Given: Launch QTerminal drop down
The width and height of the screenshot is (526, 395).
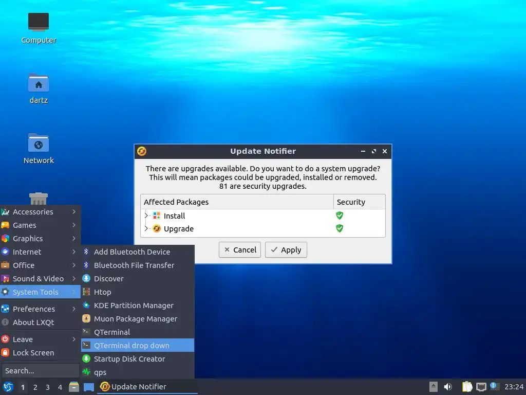Looking at the screenshot, I should click(138, 345).
